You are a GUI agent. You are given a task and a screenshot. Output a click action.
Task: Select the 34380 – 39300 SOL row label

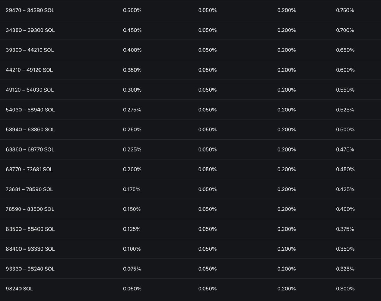point(30,30)
